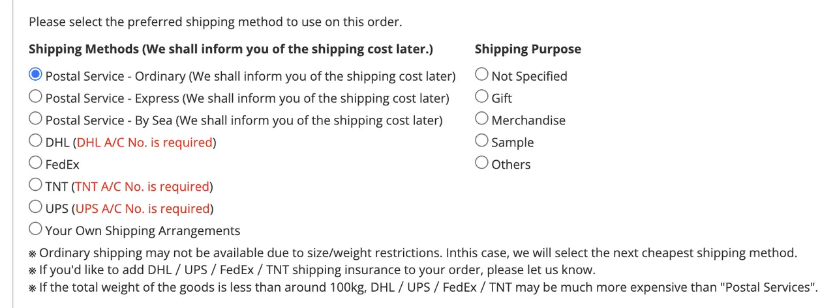Select Sample as shipping purpose
835x308 pixels.
coord(482,141)
